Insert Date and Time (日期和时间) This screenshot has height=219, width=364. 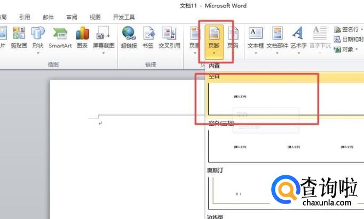(x=349, y=39)
